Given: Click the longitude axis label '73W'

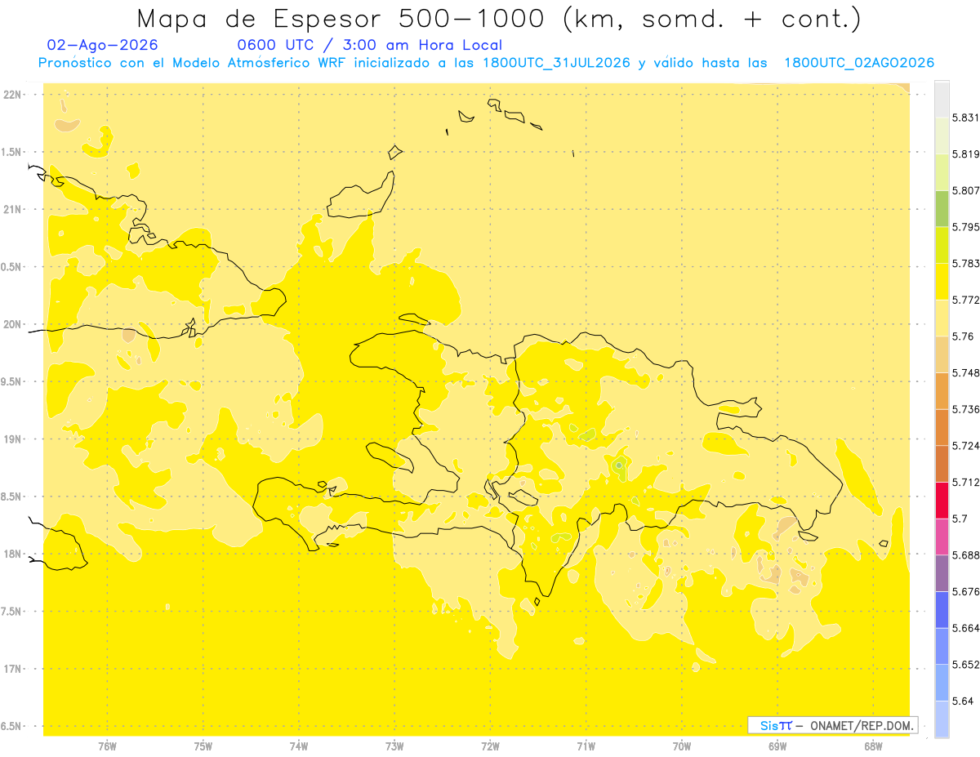Looking at the screenshot, I should click(394, 746).
